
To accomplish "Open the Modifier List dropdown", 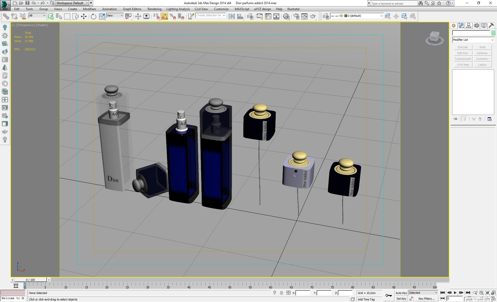I will pos(473,40).
